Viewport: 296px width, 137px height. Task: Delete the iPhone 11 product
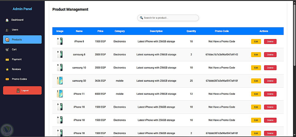270,94
